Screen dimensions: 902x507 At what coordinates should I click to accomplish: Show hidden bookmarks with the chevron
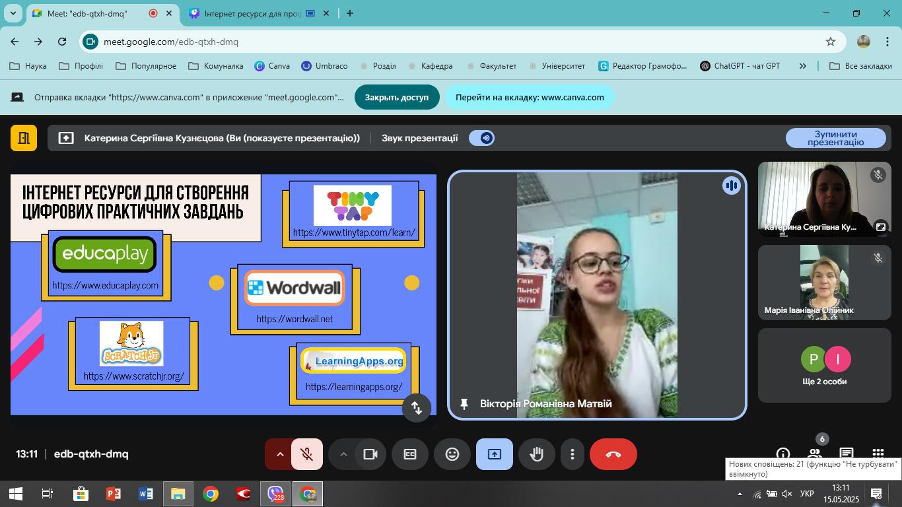(803, 66)
